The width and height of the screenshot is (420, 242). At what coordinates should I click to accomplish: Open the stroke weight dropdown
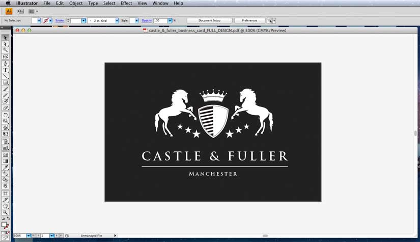(83, 21)
